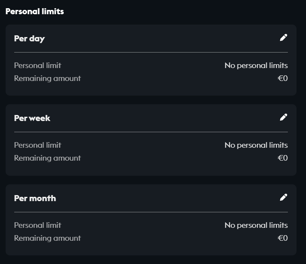
Task: Click Remaining amount label in Per day card
Action: [47, 78]
